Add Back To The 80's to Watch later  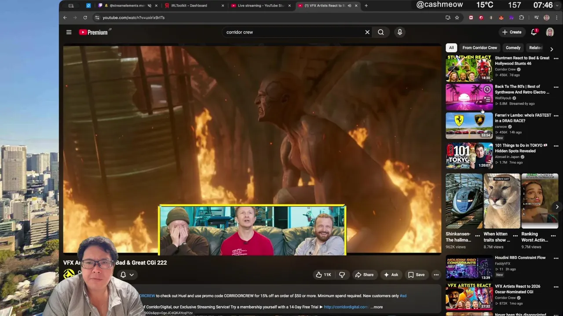pos(487,90)
